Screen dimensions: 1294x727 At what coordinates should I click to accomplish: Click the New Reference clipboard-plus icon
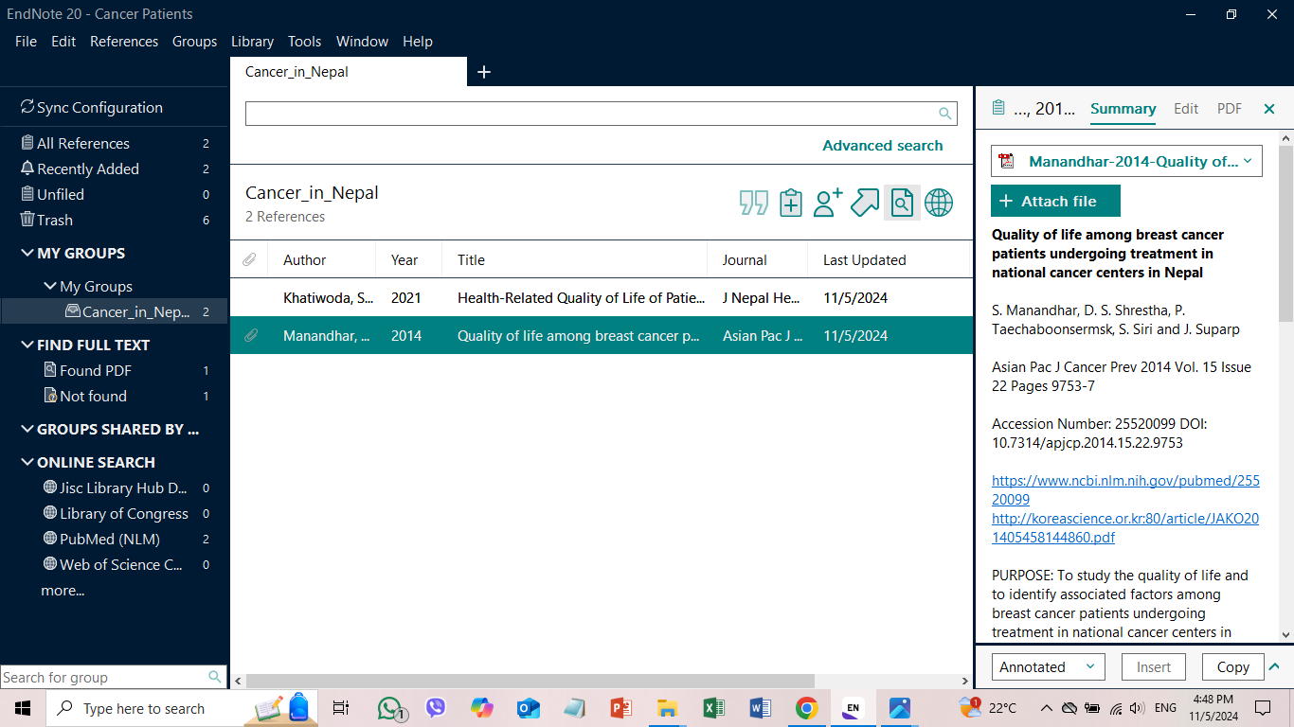point(791,203)
